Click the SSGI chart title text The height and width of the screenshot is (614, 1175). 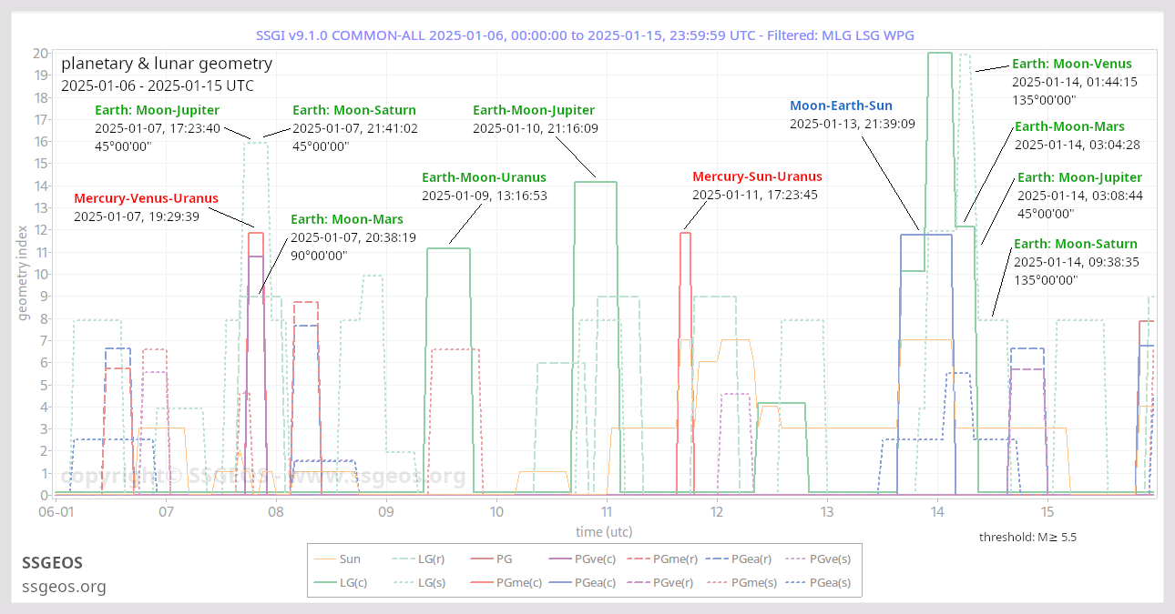587,34
